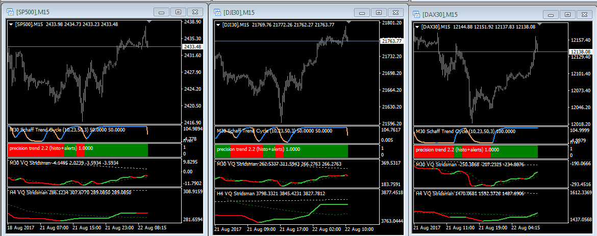Screen dimensions: 597x236
Task: Click the 12138.08 current price label
Action: 580,51
